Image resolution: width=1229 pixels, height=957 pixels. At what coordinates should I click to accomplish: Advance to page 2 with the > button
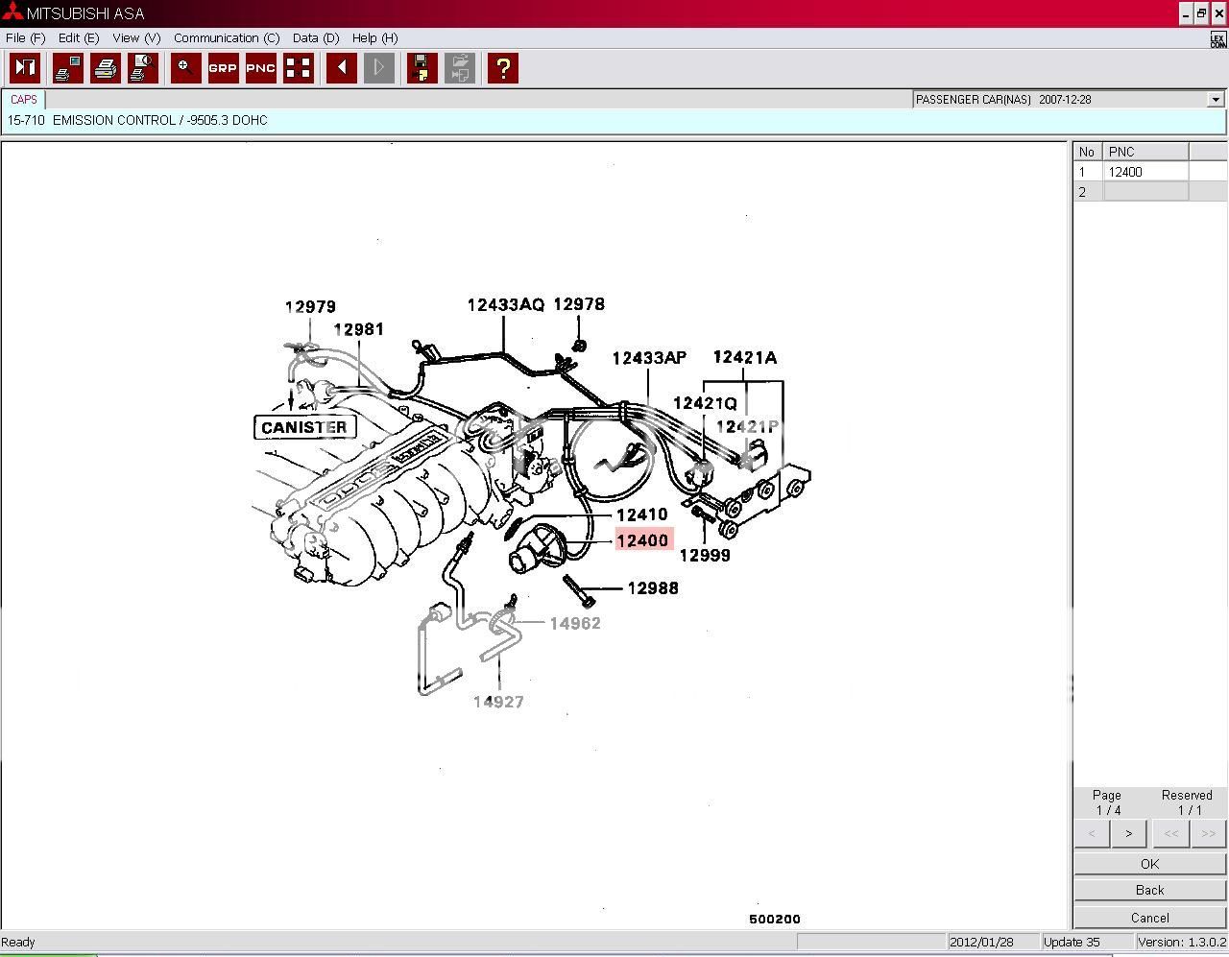click(1128, 833)
